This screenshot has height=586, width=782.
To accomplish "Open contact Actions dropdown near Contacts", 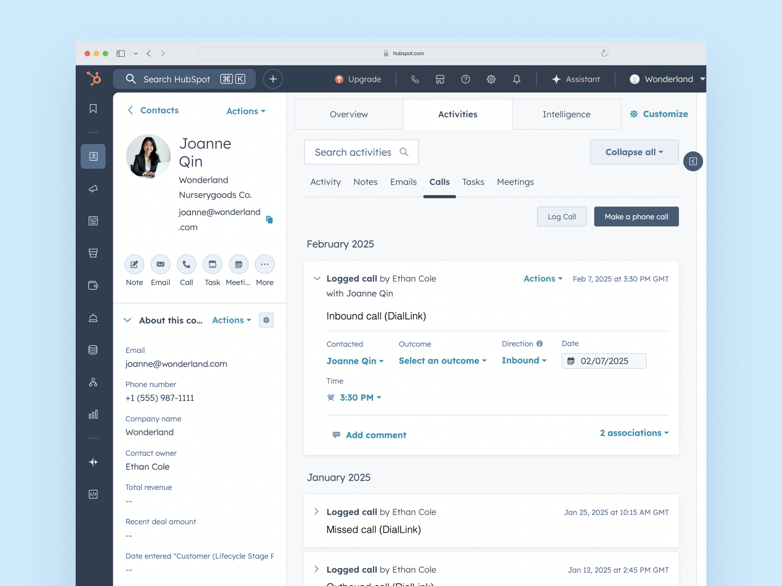I will coord(246,111).
